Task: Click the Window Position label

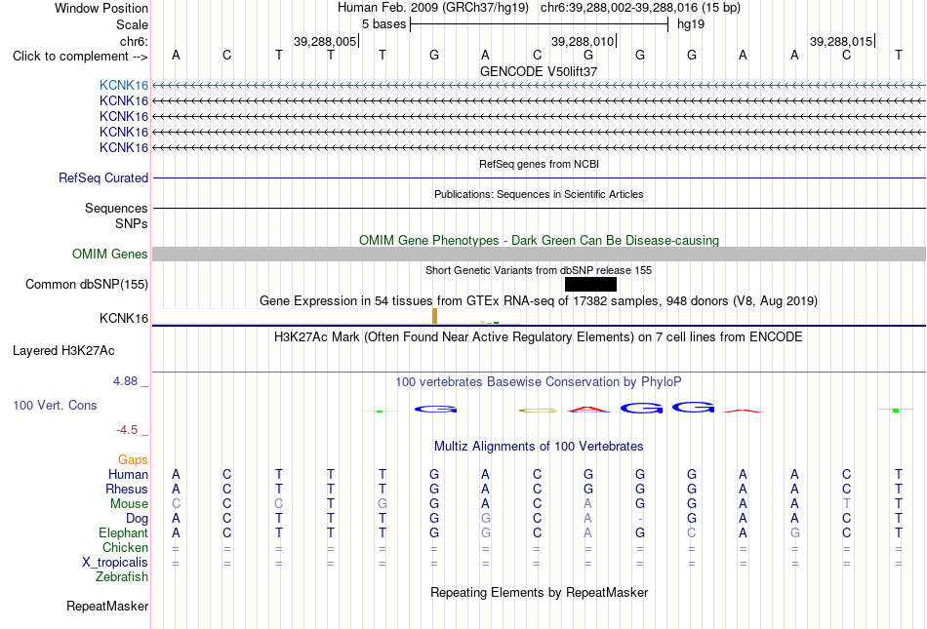Action: [x=101, y=8]
